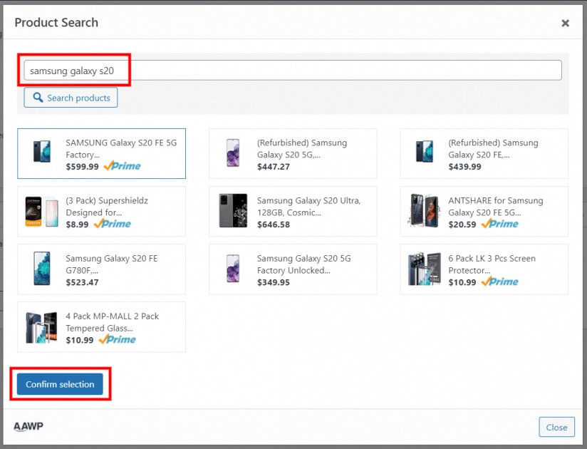Click the title Samsung Galaxy S20 FE G780F
The width and height of the screenshot is (587, 449).
pos(112,264)
